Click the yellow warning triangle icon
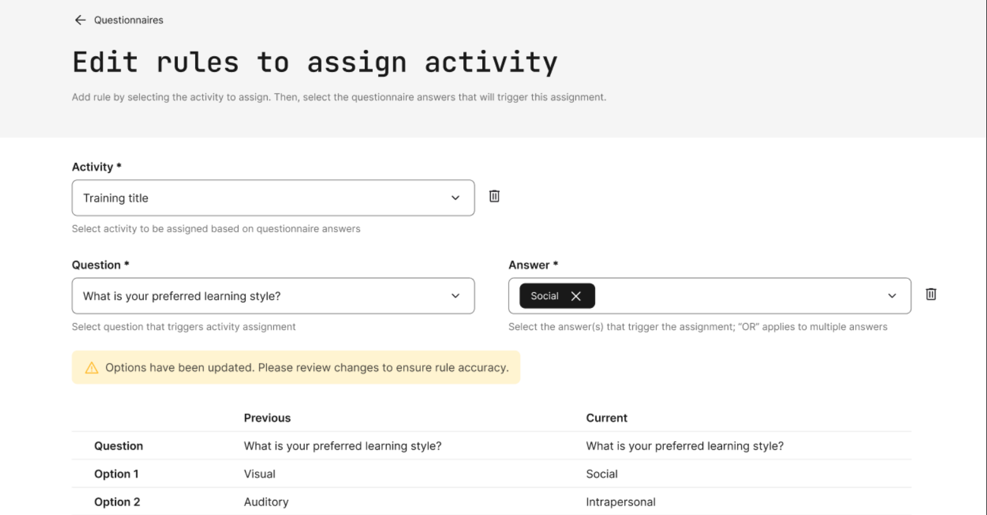 (x=92, y=368)
